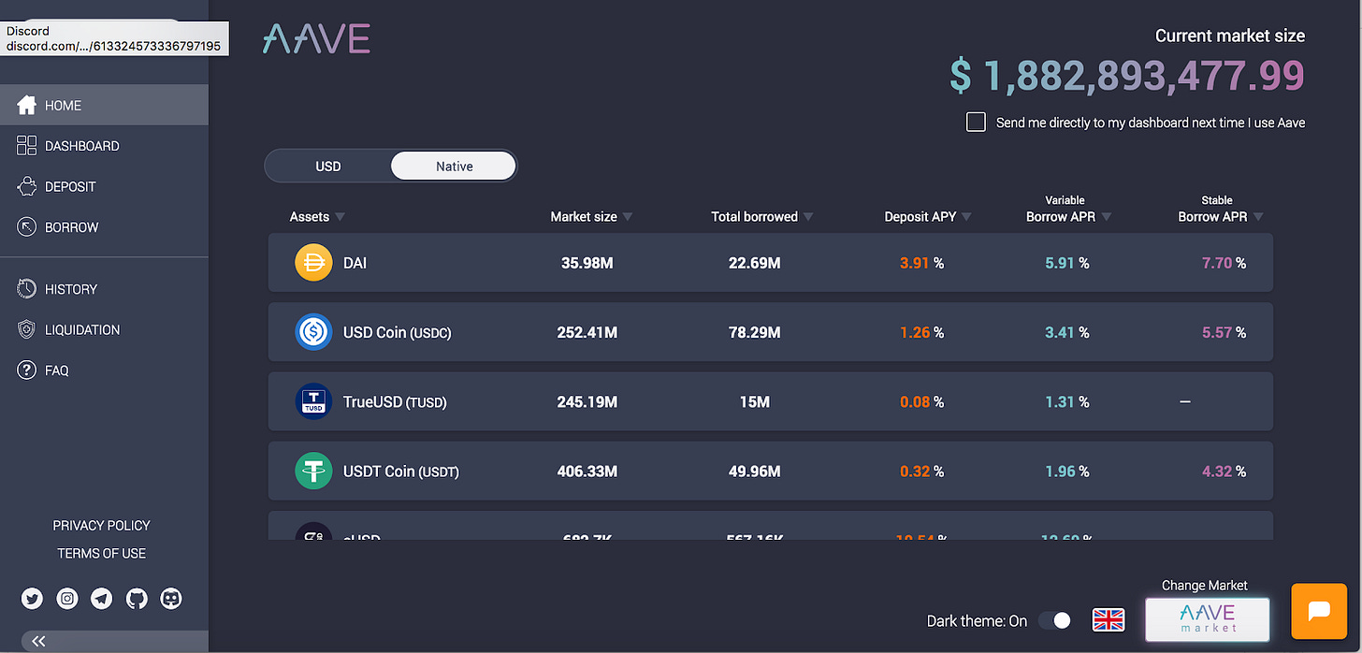Click the AAVE logo

(x=316, y=38)
